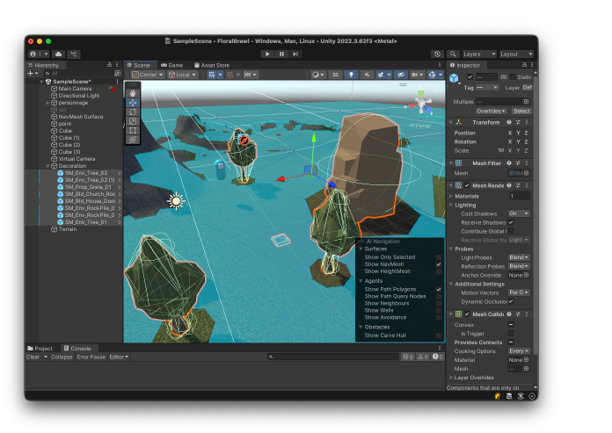Switch to the Game tab
Viewport: 612px width, 433px height.
coord(172,65)
